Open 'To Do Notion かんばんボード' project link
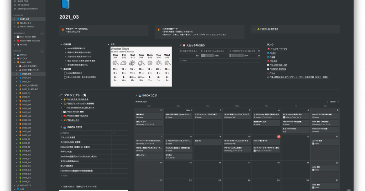 tap(81, 108)
